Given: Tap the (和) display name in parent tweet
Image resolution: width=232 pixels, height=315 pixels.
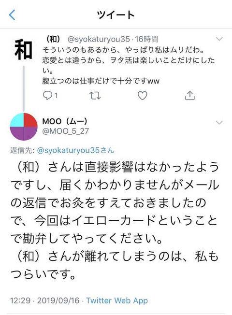Looking at the screenshot, I should click(x=53, y=39).
